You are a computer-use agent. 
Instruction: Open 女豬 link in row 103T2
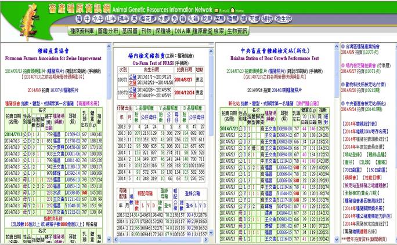click(133, 96)
